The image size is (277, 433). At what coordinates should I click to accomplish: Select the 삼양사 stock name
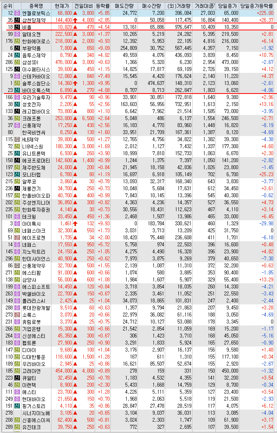click(29, 280)
